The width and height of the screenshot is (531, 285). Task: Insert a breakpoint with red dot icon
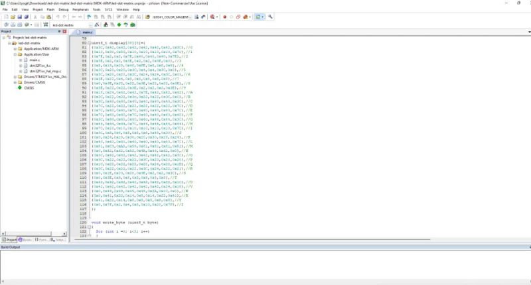pos(224,17)
